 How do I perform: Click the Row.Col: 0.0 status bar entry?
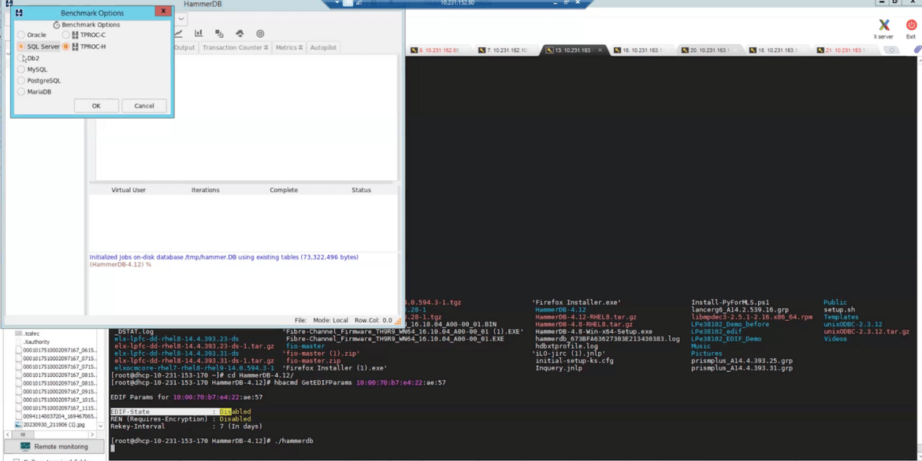[374, 321]
